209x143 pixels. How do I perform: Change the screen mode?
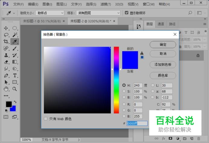click(x=14, y=117)
